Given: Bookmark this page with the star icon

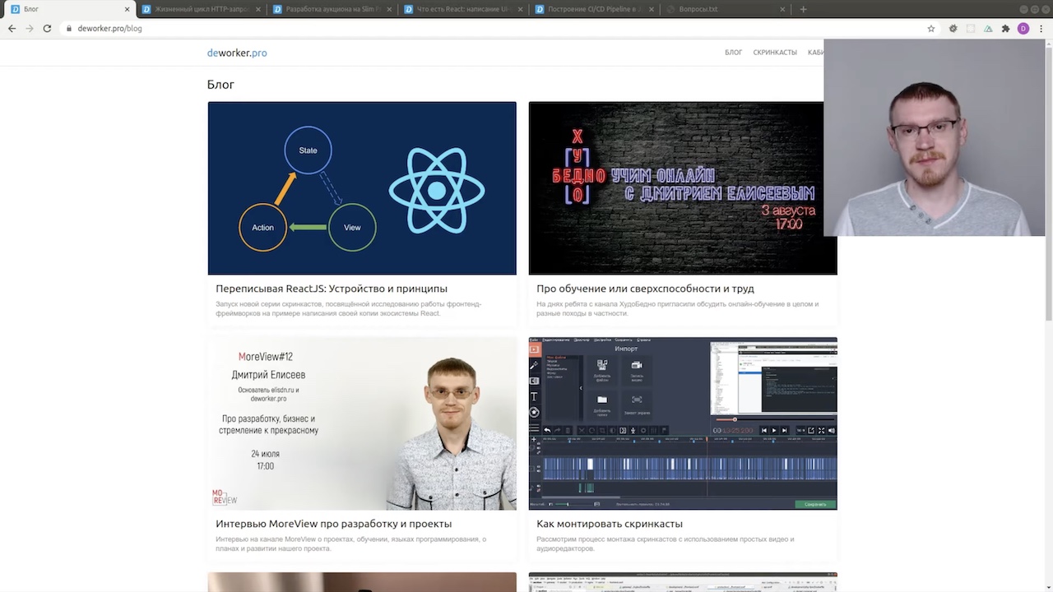Looking at the screenshot, I should 931,28.
